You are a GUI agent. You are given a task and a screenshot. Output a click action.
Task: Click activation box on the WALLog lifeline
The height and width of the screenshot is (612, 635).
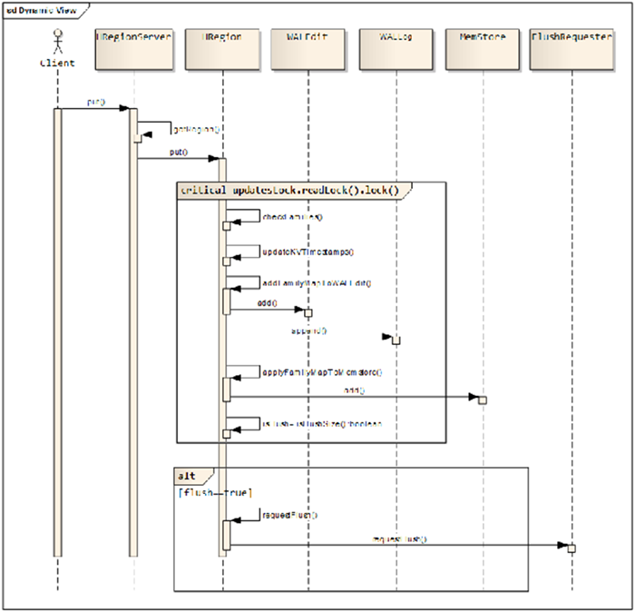[396, 340]
